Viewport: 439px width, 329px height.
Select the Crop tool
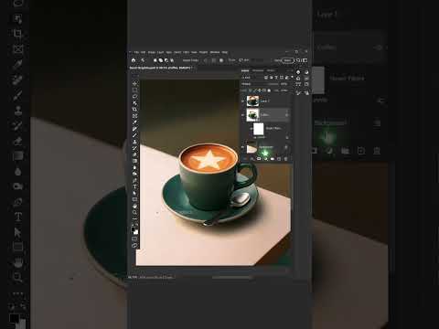pos(134,110)
